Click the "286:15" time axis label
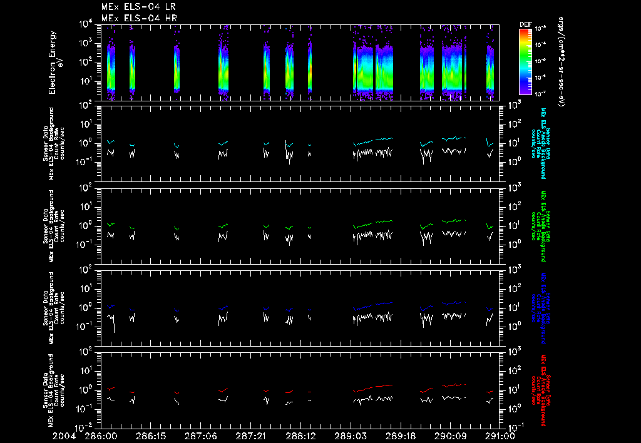Image resolution: width=641 pixels, height=443 pixels. (150, 436)
